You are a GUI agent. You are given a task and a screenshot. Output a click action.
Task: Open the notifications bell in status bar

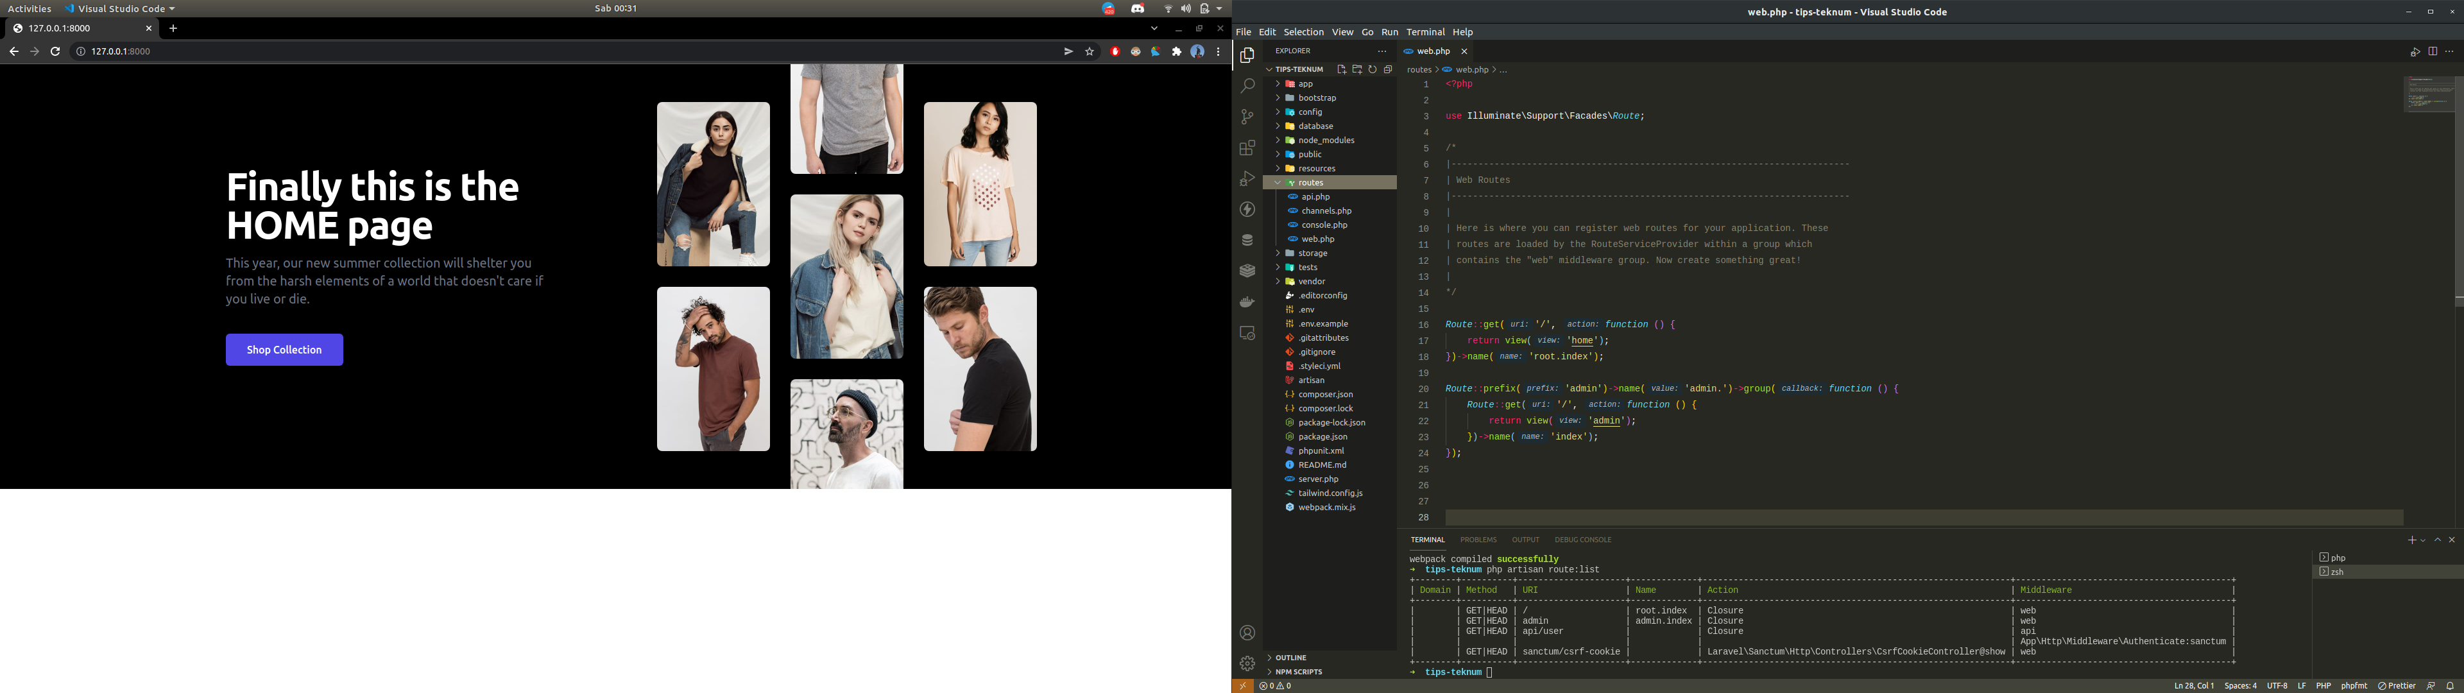coord(2450,687)
